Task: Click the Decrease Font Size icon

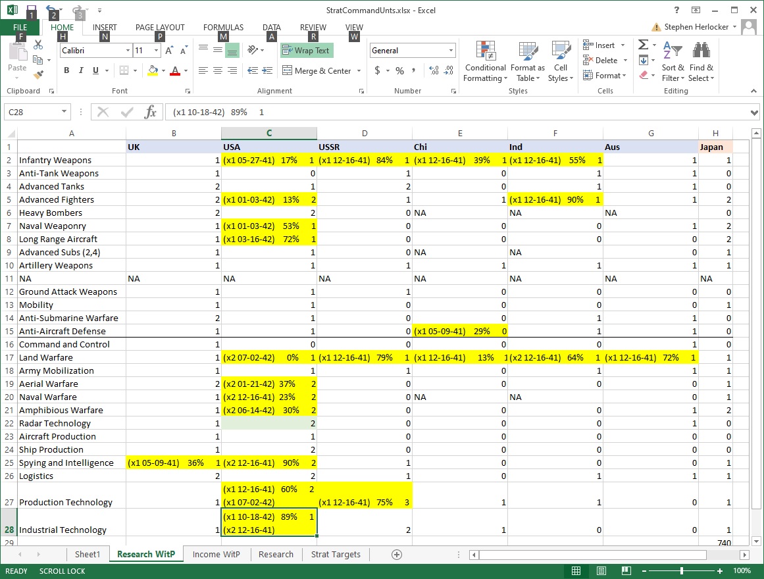Action: (x=183, y=50)
